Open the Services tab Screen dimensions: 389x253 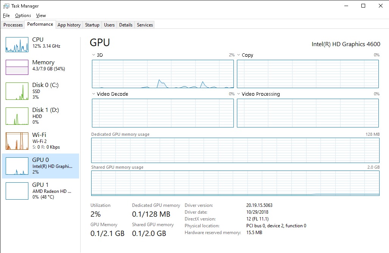(145, 25)
